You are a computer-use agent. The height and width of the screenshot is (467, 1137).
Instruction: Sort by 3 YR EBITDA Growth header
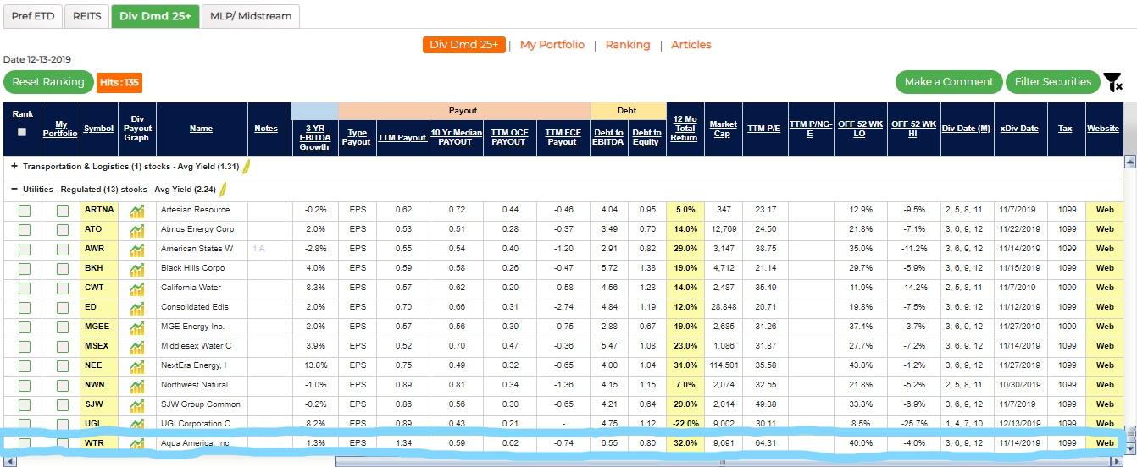pyautogui.click(x=314, y=137)
